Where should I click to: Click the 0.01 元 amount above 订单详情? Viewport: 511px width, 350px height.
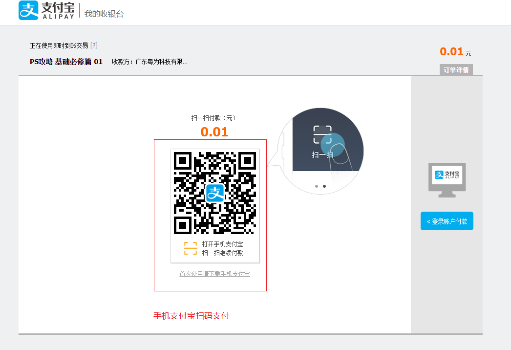click(455, 51)
